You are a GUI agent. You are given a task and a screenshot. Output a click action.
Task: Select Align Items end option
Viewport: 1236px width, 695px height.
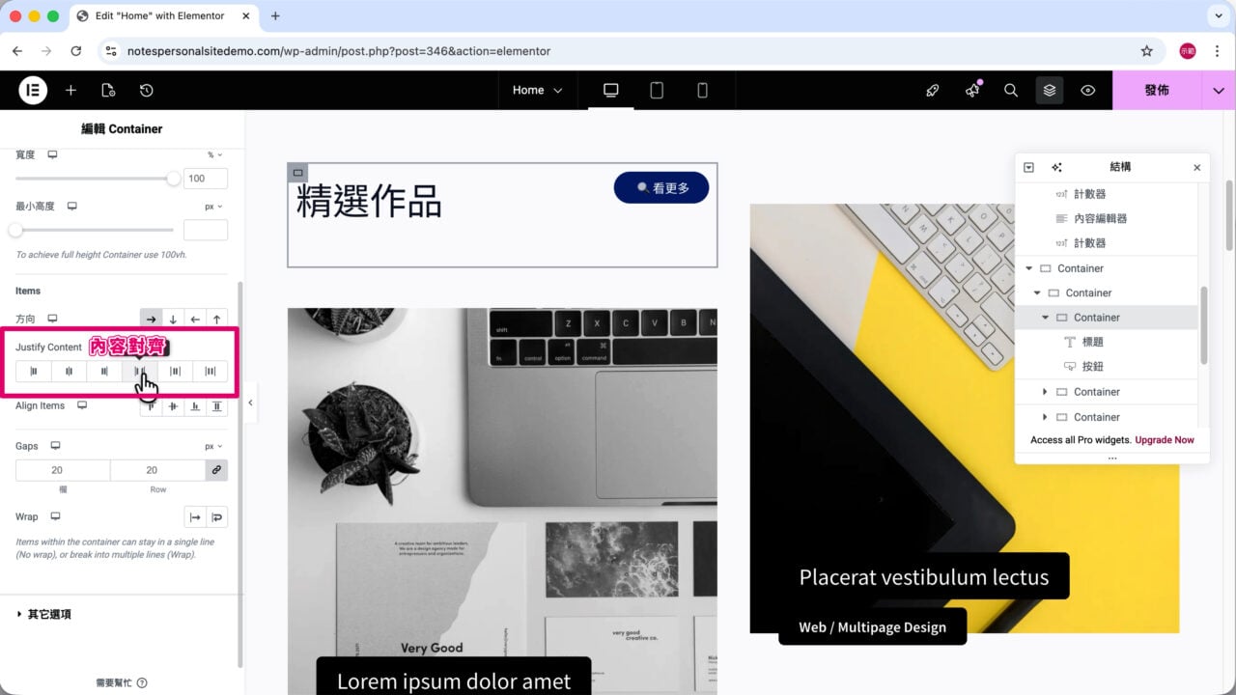pos(195,406)
